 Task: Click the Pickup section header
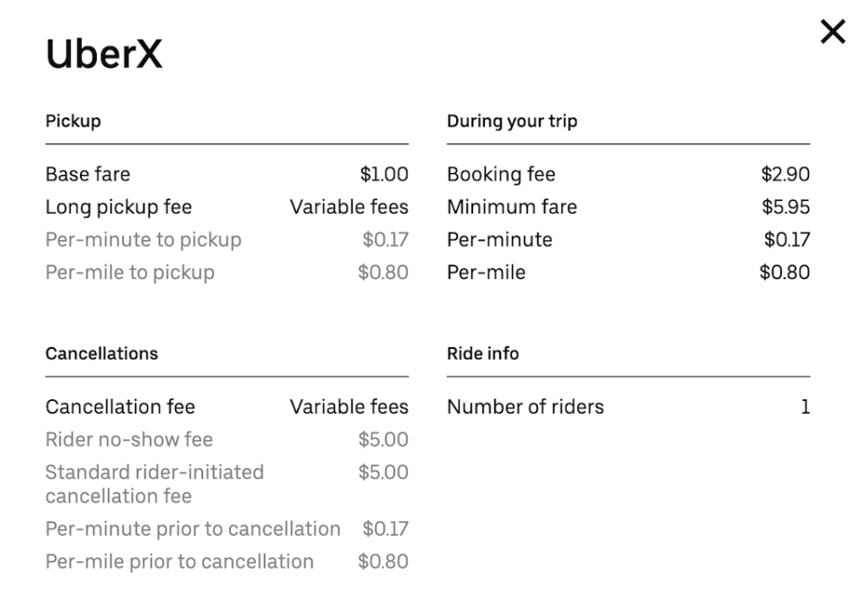(x=70, y=121)
